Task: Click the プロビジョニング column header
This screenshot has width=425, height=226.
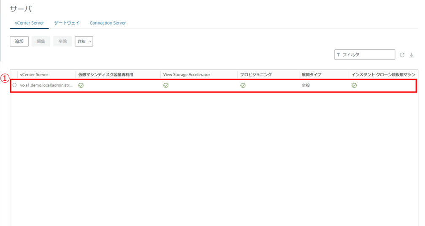Action: 256,74
